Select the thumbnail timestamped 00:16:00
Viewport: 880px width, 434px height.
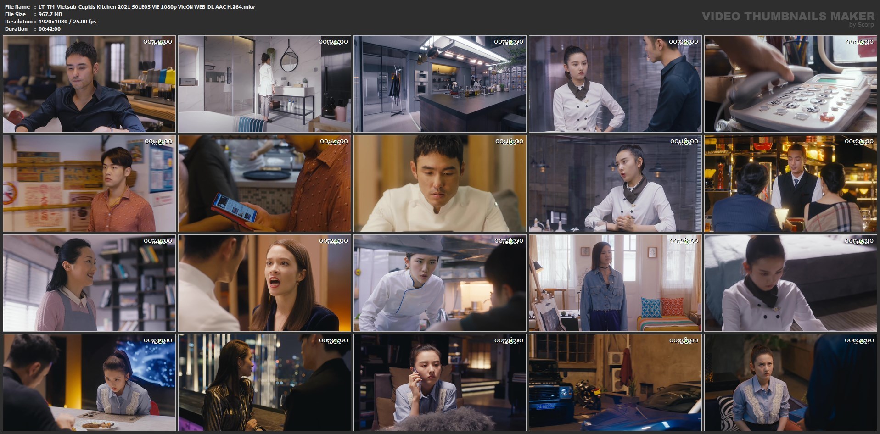(x=440, y=184)
